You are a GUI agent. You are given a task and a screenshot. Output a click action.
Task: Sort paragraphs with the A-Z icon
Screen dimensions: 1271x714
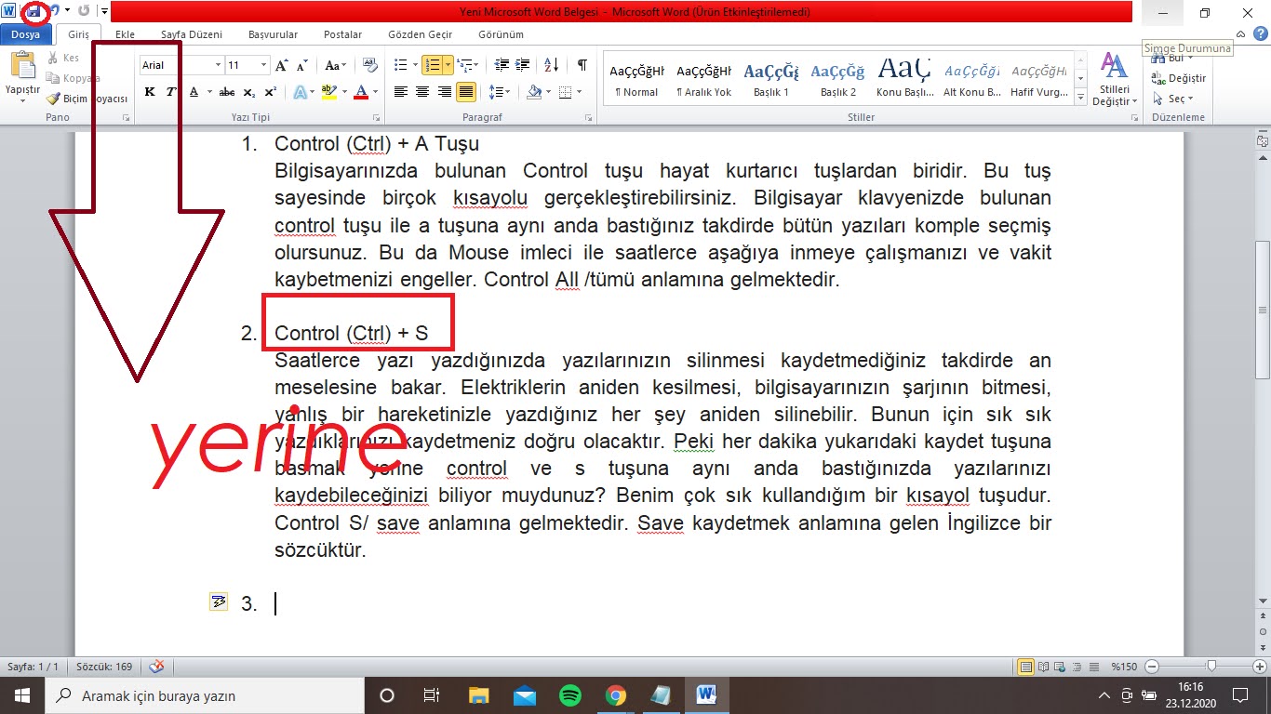(x=551, y=65)
